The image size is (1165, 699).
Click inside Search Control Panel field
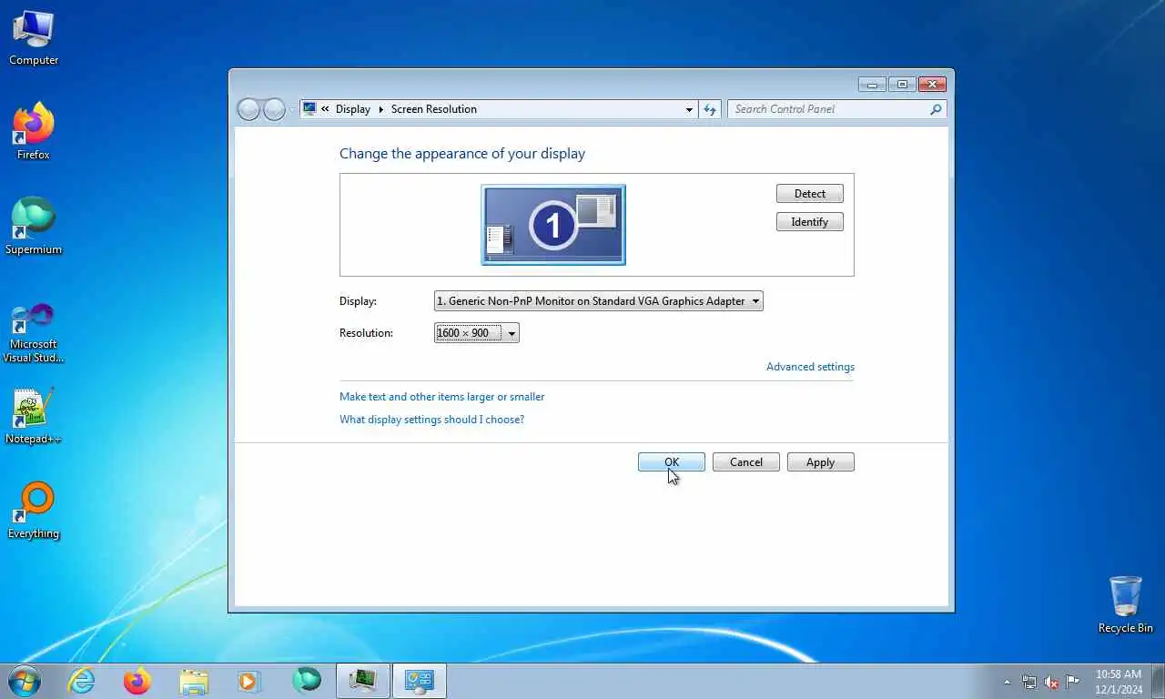coord(828,109)
